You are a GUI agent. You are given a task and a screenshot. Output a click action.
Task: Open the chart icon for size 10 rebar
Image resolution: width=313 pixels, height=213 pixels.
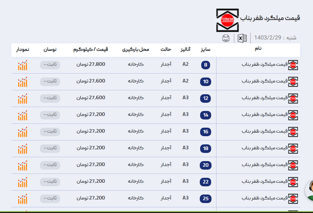pos(22,82)
